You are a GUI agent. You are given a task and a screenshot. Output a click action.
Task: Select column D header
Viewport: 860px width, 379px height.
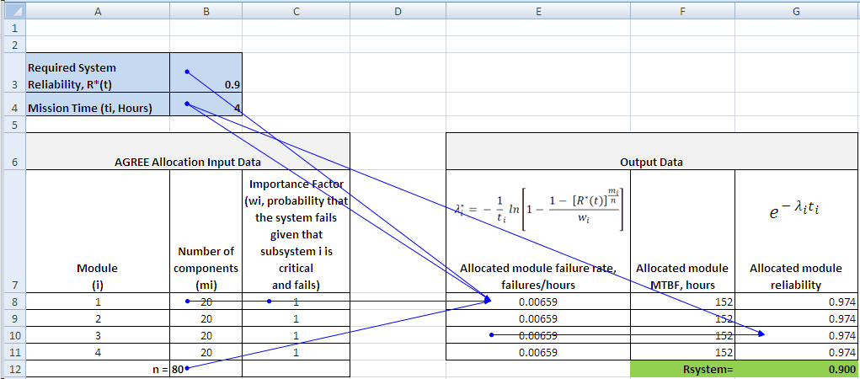click(398, 10)
